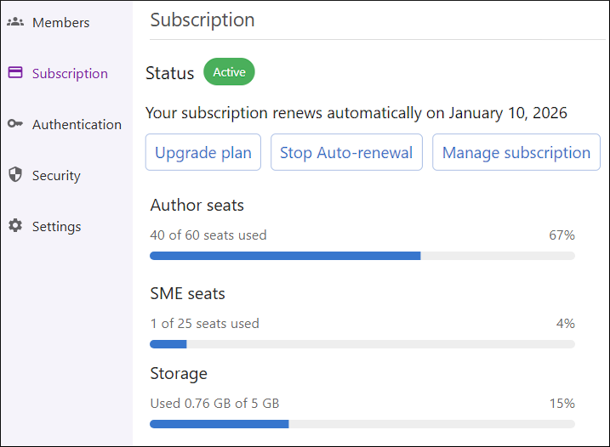Click the Upgrade plan button
Viewport: 610px width, 447px height.
(x=203, y=153)
